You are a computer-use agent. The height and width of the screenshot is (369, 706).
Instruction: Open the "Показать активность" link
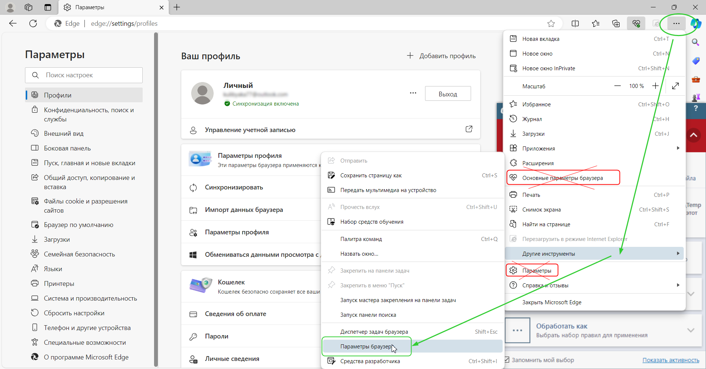click(670, 360)
